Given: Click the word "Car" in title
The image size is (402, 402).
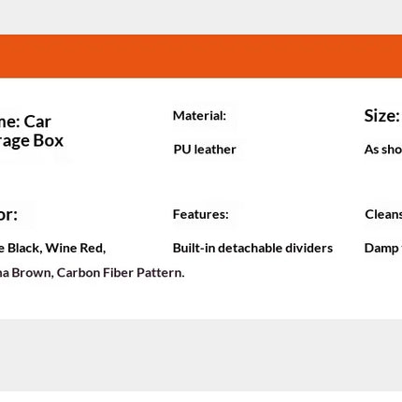Looking at the screenshot, I should (x=37, y=122).
